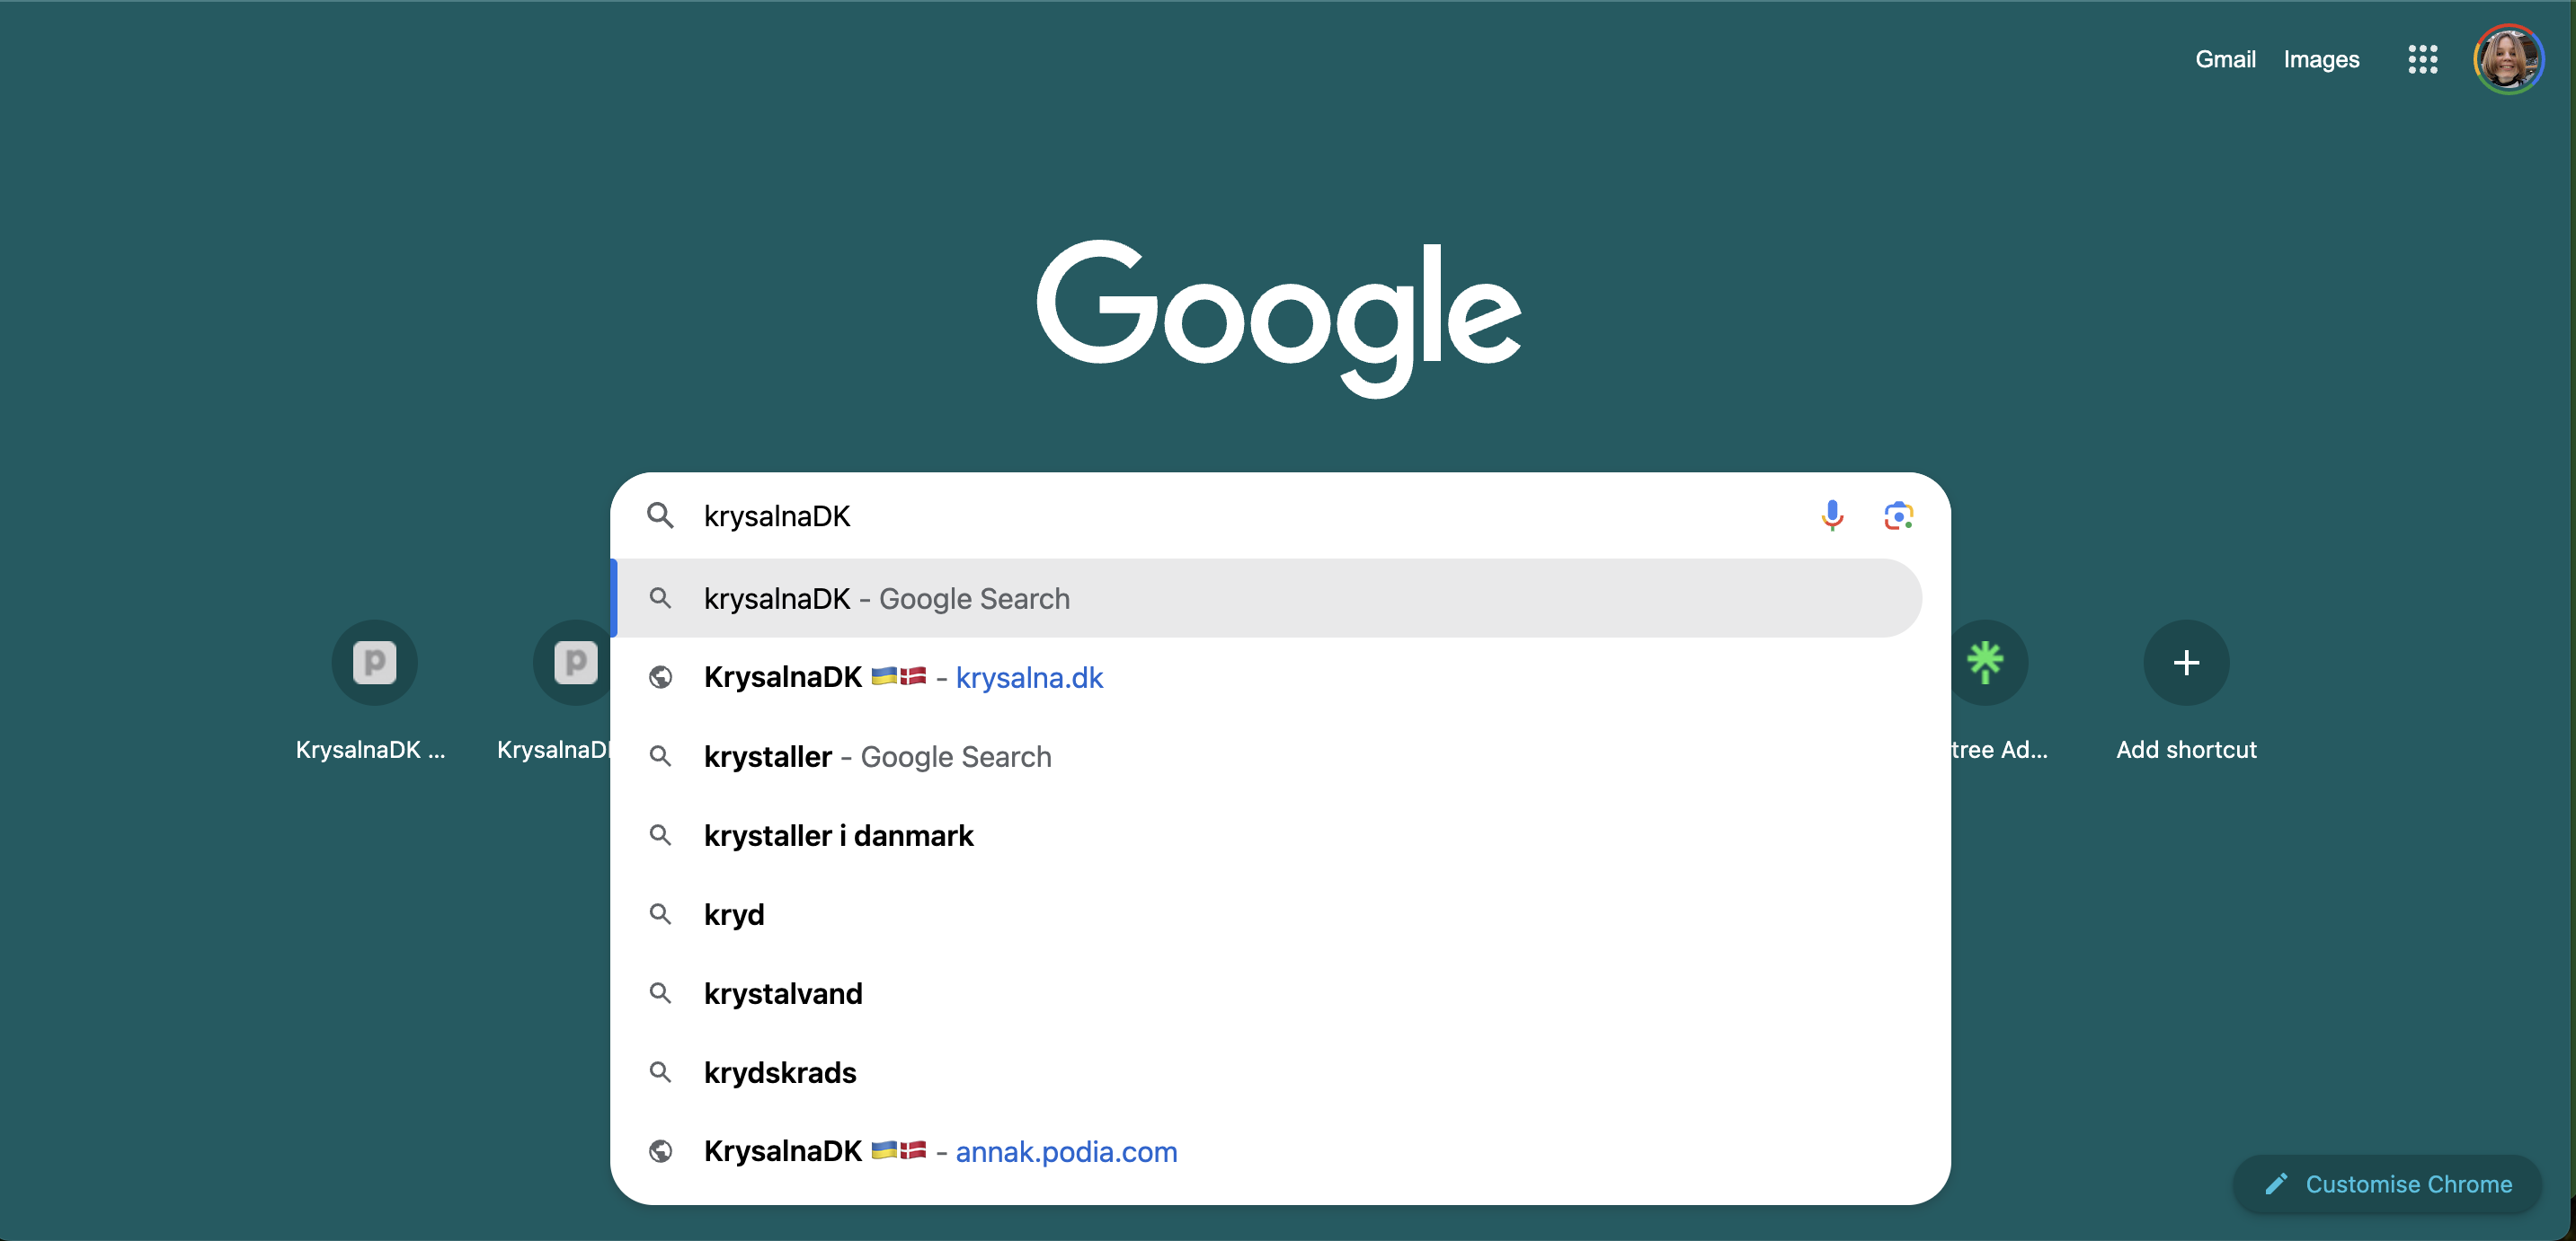The image size is (2576, 1241).
Task: Select the highlighted "krysalnaDK - Google Search" suggestion
Action: click(886, 599)
